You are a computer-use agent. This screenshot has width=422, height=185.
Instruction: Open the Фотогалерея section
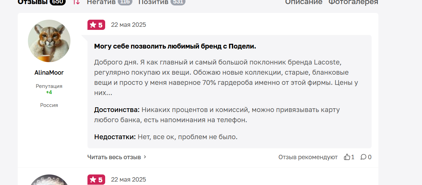pos(353,2)
